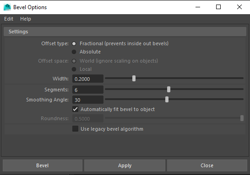Click the Maya icon in title bar
Image resolution: width=250 pixels, height=175 pixels.
(7, 7)
